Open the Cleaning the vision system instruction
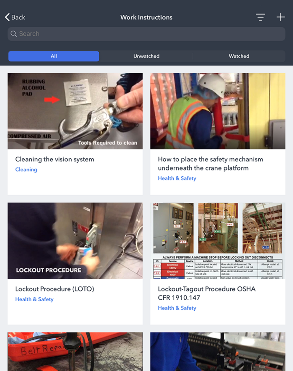The height and width of the screenshot is (371, 293). tap(54, 159)
